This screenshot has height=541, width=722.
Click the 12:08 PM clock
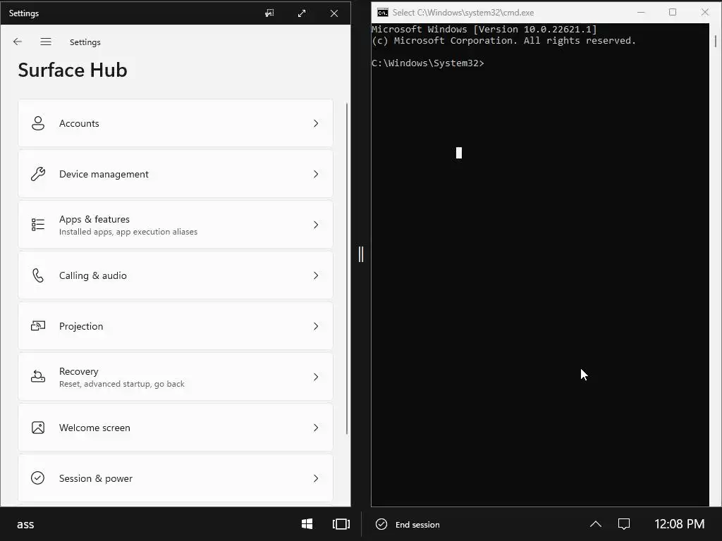pyautogui.click(x=679, y=524)
